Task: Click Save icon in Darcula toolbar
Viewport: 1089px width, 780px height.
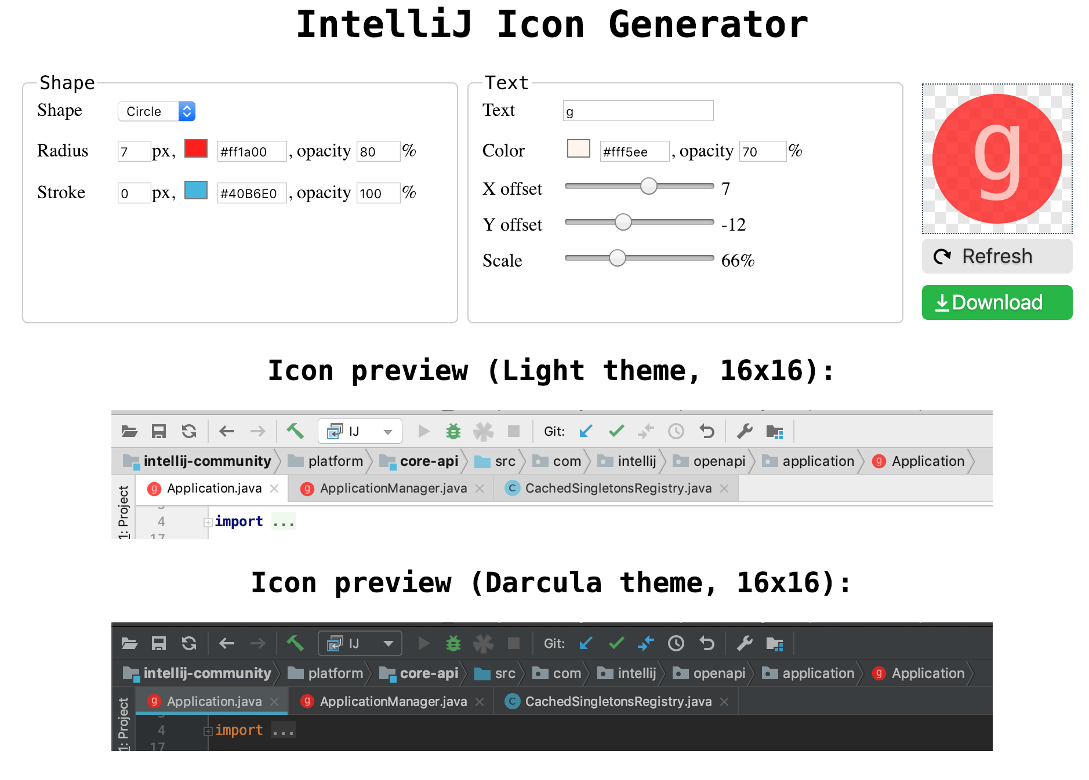Action: click(x=159, y=643)
